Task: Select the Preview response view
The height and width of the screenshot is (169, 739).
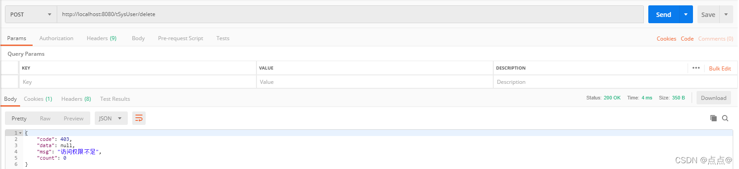Action: click(x=74, y=119)
